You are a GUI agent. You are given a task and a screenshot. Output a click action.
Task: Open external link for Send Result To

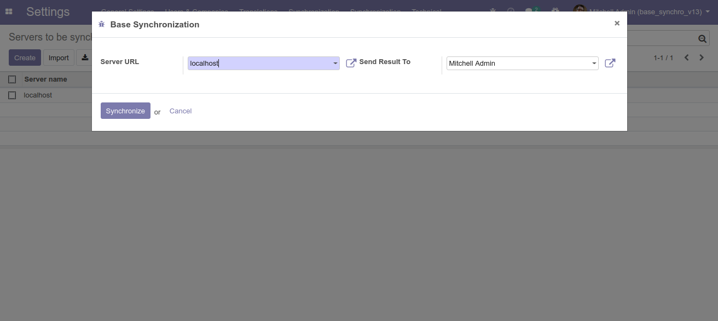pos(610,63)
